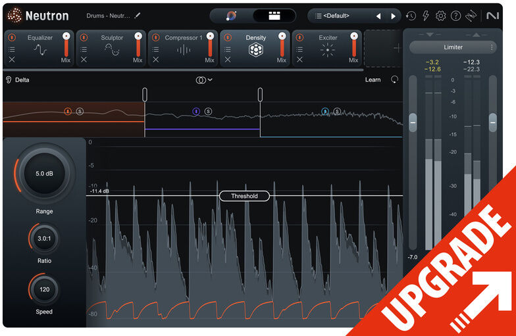This screenshot has height=336, width=516.
Task: Toggle bypass on mid band (purple)
Action: [x=196, y=112]
